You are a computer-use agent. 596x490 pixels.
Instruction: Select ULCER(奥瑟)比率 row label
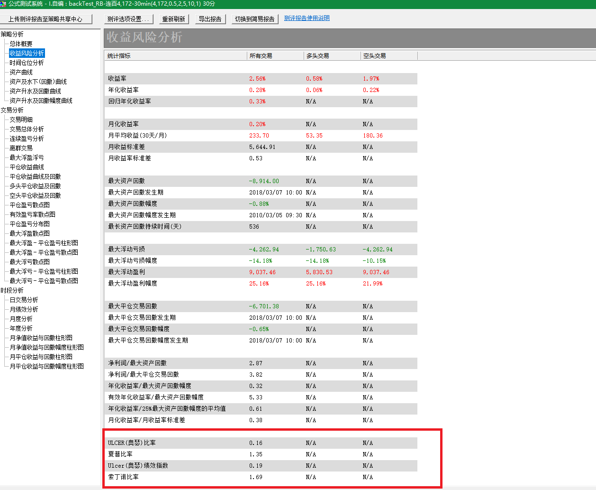point(132,443)
